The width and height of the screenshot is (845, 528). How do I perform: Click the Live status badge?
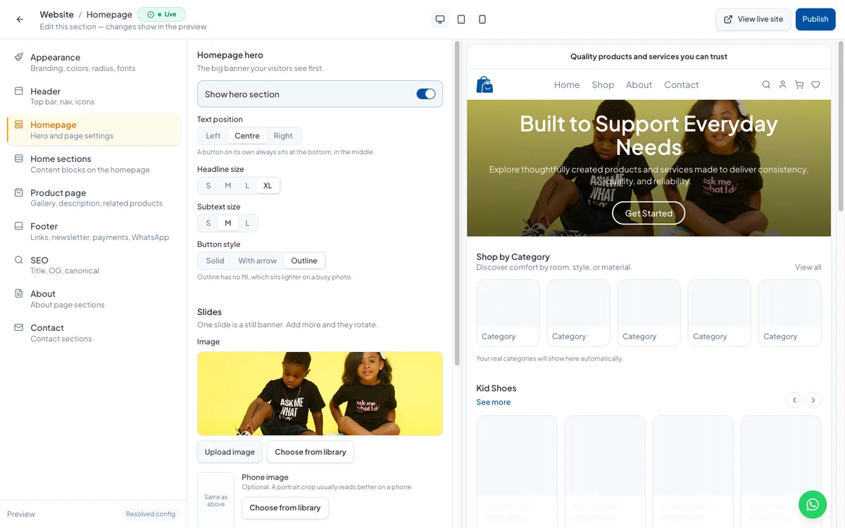pos(162,14)
